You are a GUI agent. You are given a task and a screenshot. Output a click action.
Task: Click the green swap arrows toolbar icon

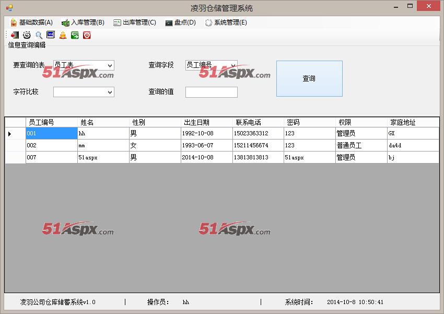click(x=75, y=35)
